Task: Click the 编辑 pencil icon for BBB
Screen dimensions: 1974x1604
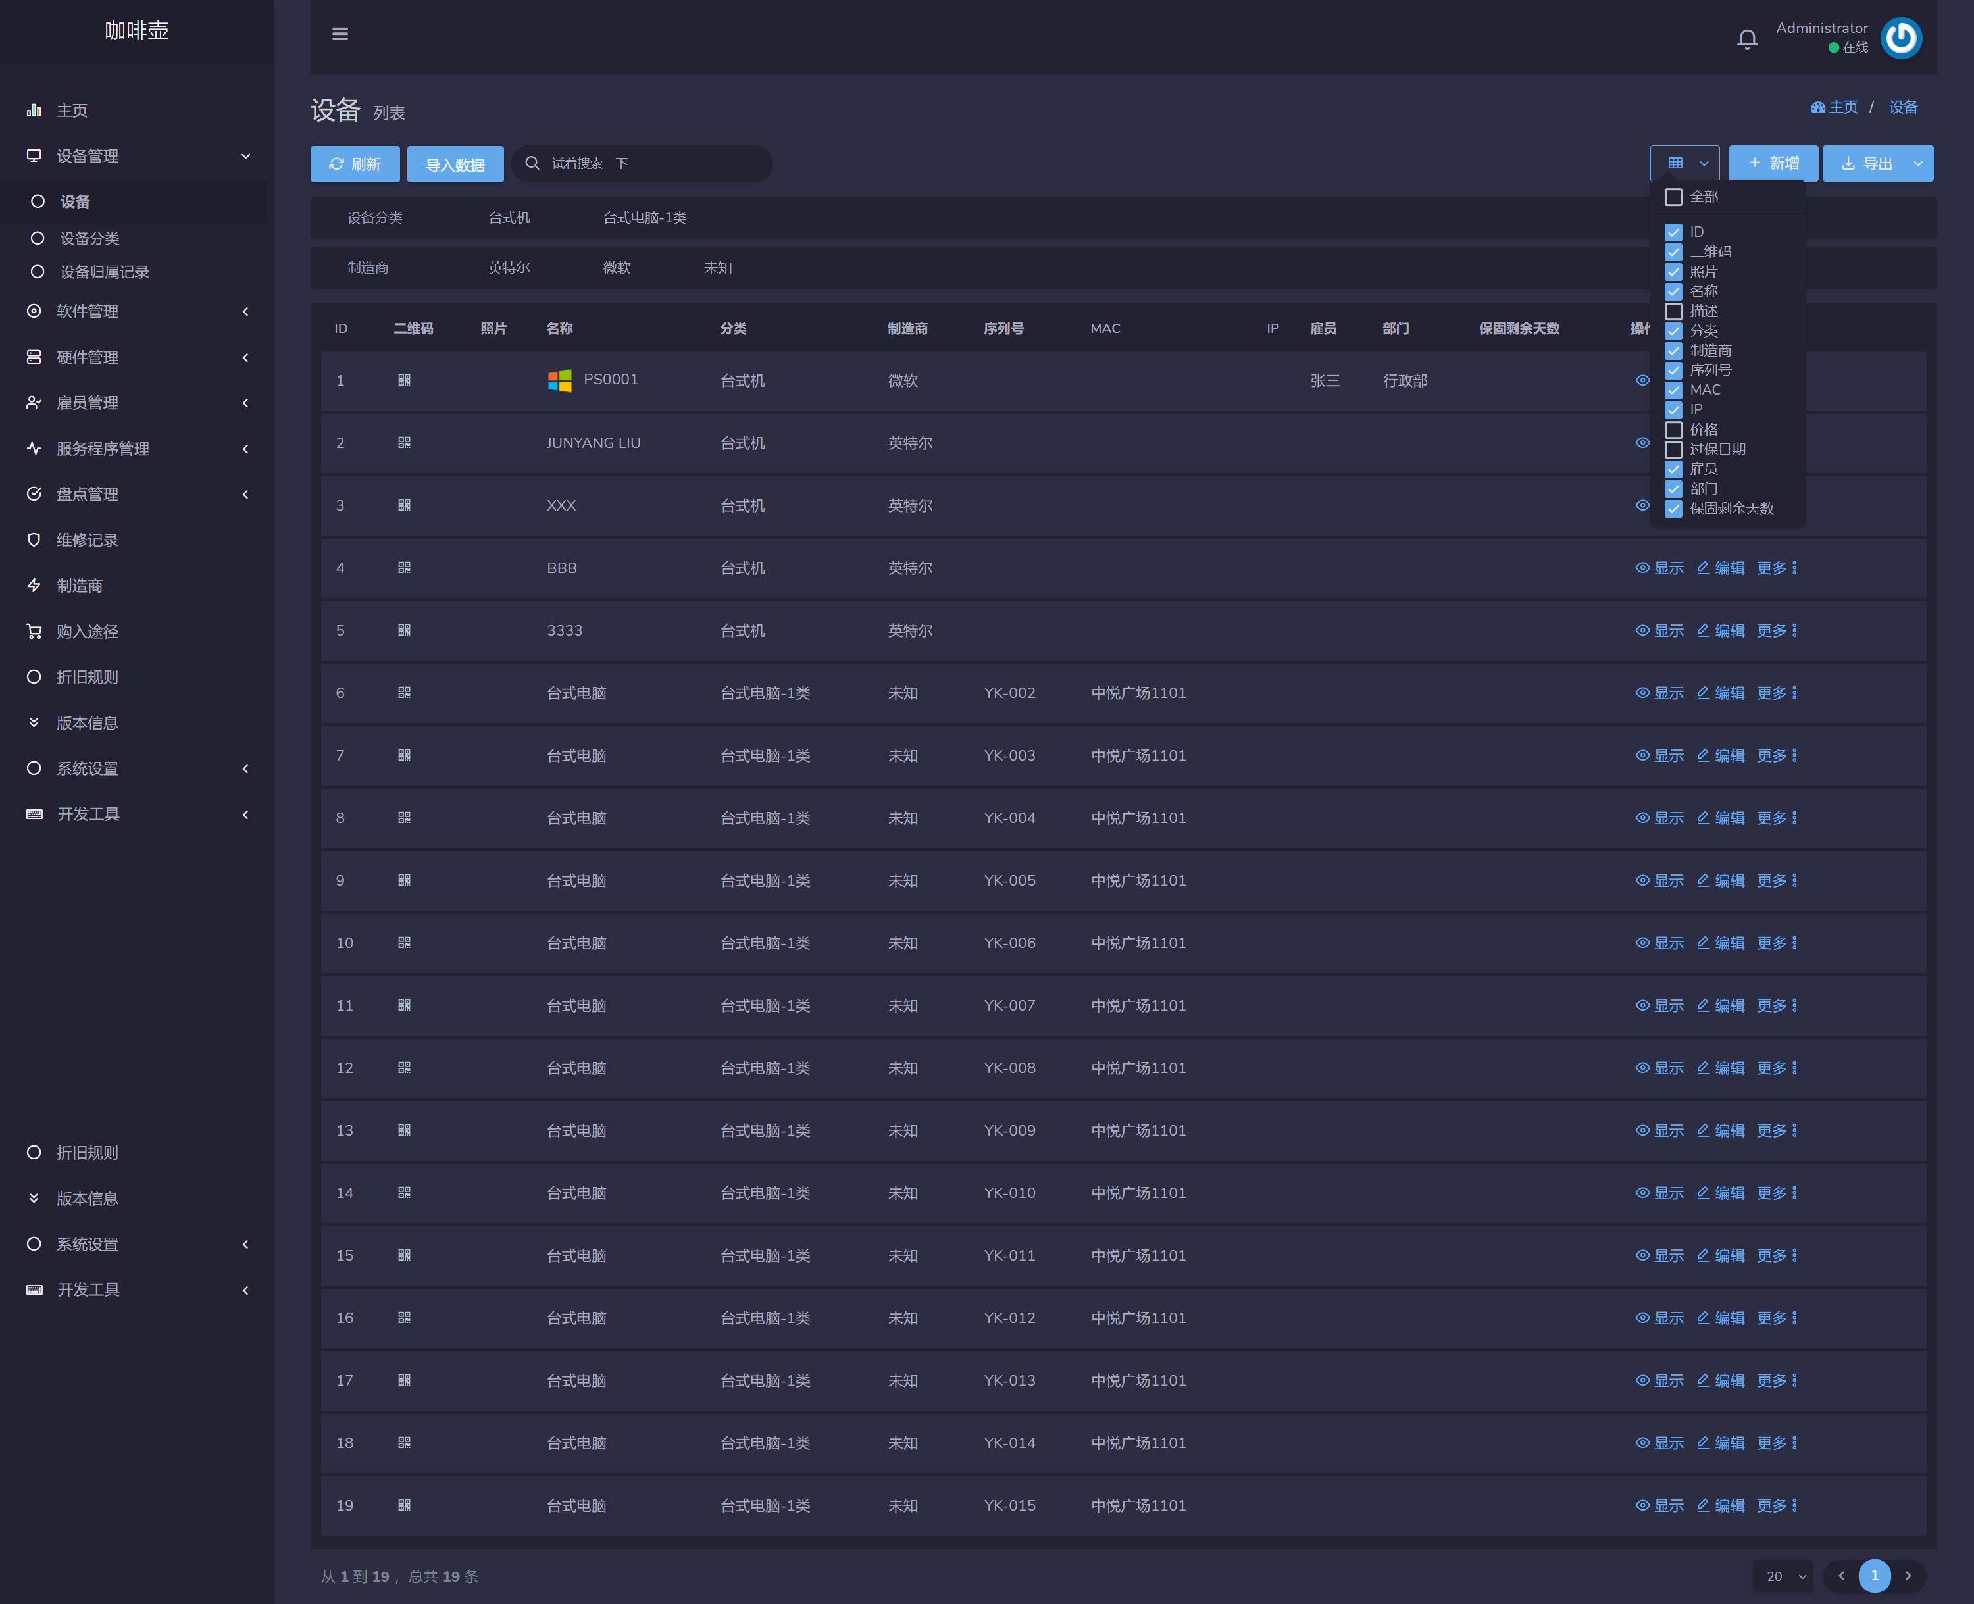Action: click(1703, 568)
